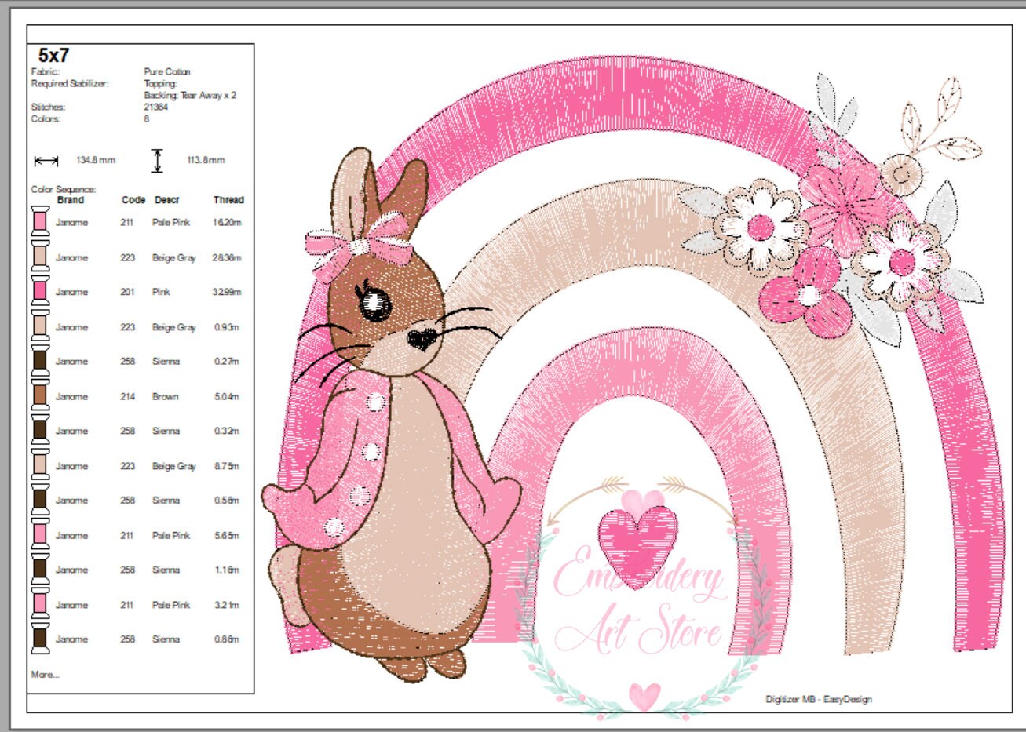The height and width of the screenshot is (732, 1026).
Task: Click the pink swatch on the 201 spool
Action: 39,293
